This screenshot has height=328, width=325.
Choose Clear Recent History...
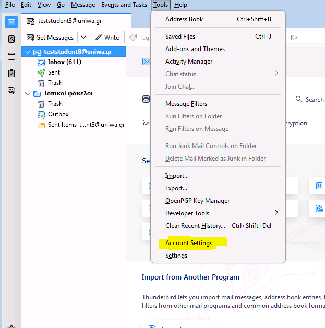(x=218, y=226)
